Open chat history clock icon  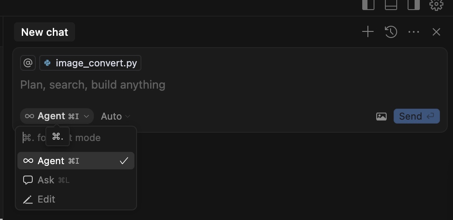click(391, 32)
